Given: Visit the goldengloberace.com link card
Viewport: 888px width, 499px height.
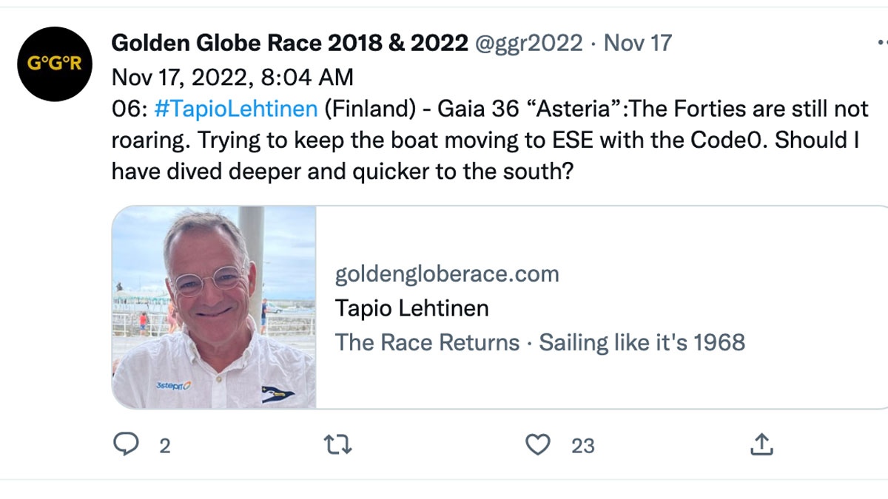Looking at the screenshot, I should pos(447,274).
